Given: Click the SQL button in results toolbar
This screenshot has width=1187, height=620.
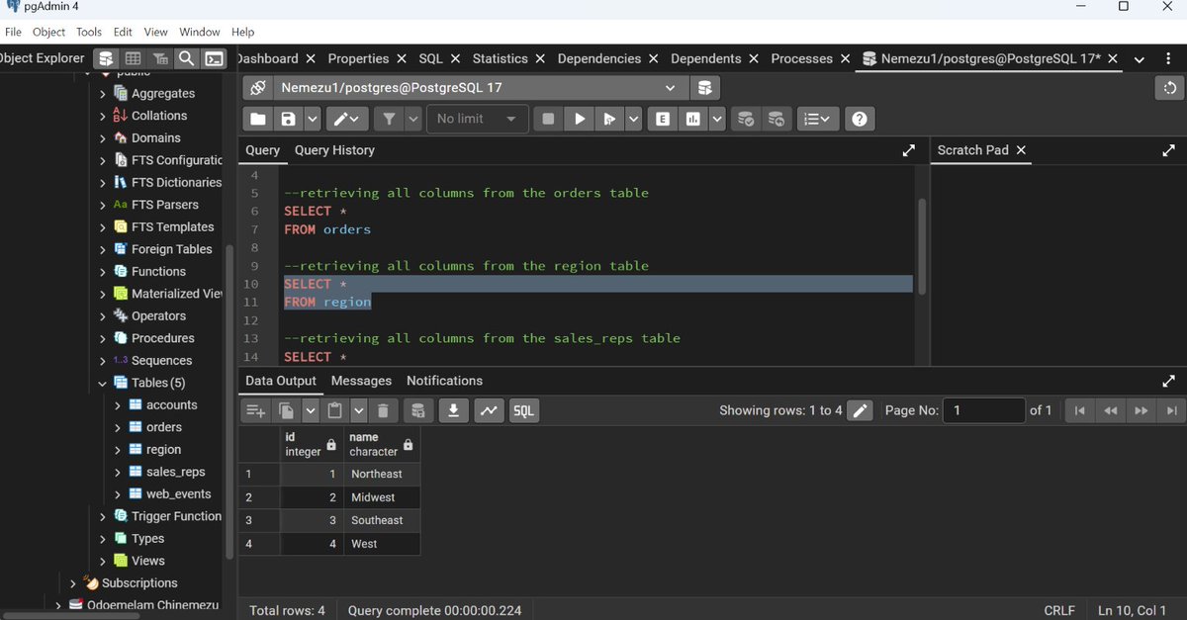Looking at the screenshot, I should pyautogui.click(x=524, y=410).
